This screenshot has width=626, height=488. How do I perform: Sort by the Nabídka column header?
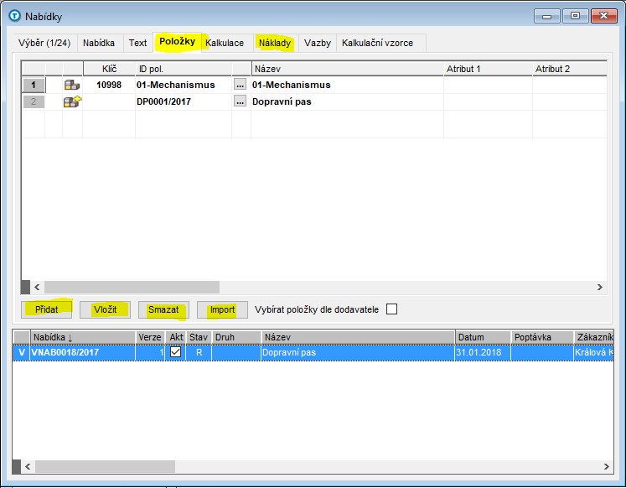82,337
